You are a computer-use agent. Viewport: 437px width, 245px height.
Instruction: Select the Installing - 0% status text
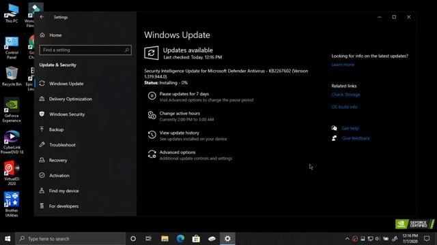173,83
